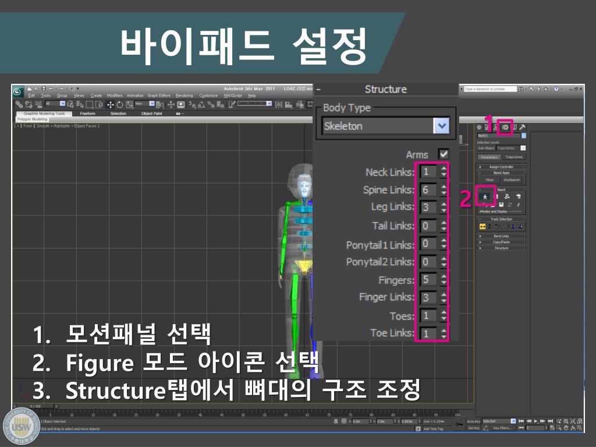Expand the Copy/Paste rollout
The width and height of the screenshot is (596, 447).
tap(501, 242)
